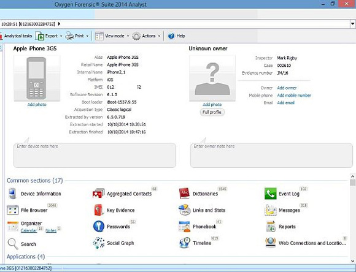Click the Add mobile number link
Viewport: 356px width, 272px height.
click(294, 96)
